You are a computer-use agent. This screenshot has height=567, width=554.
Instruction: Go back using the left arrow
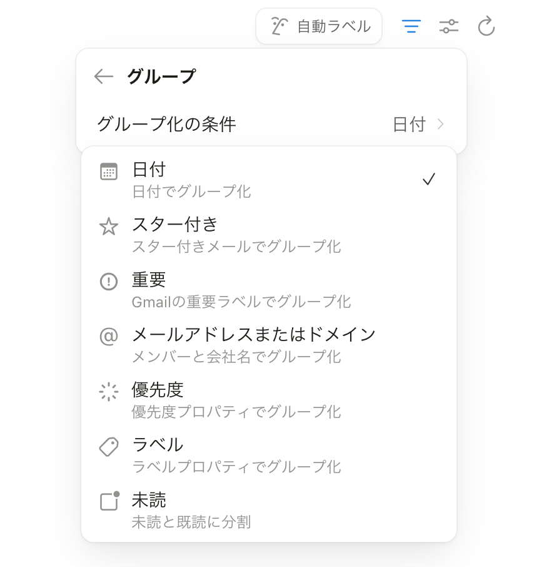103,76
